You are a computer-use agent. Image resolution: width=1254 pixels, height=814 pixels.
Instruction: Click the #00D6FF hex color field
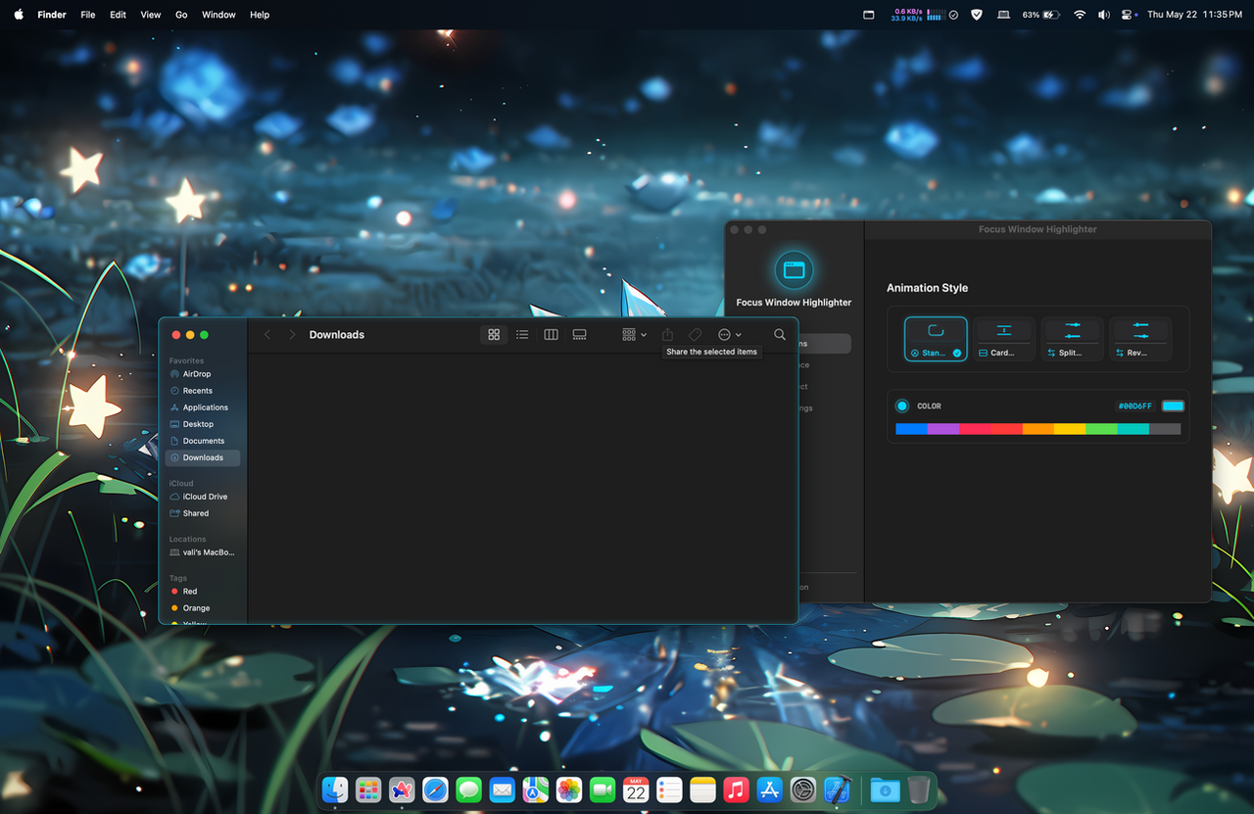pos(1135,407)
